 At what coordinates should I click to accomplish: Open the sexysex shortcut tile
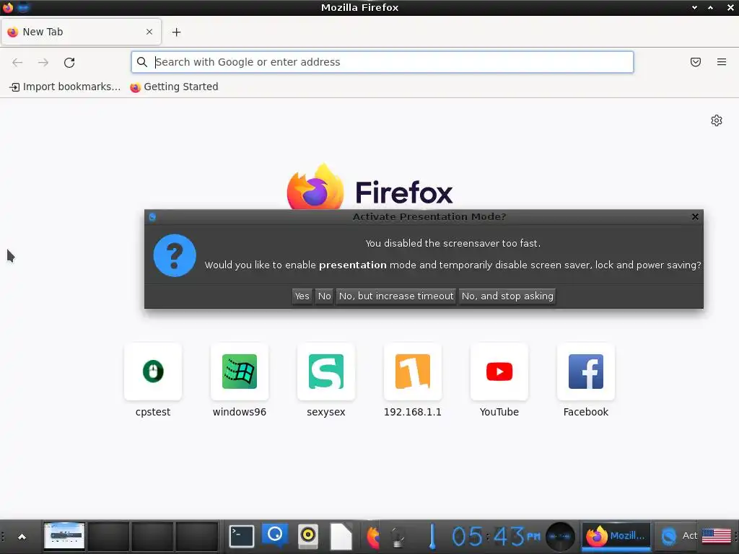(326, 381)
